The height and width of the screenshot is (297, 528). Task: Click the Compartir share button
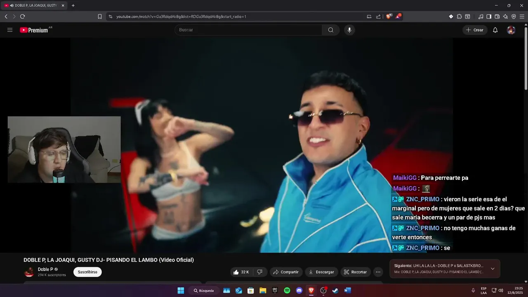click(286, 272)
